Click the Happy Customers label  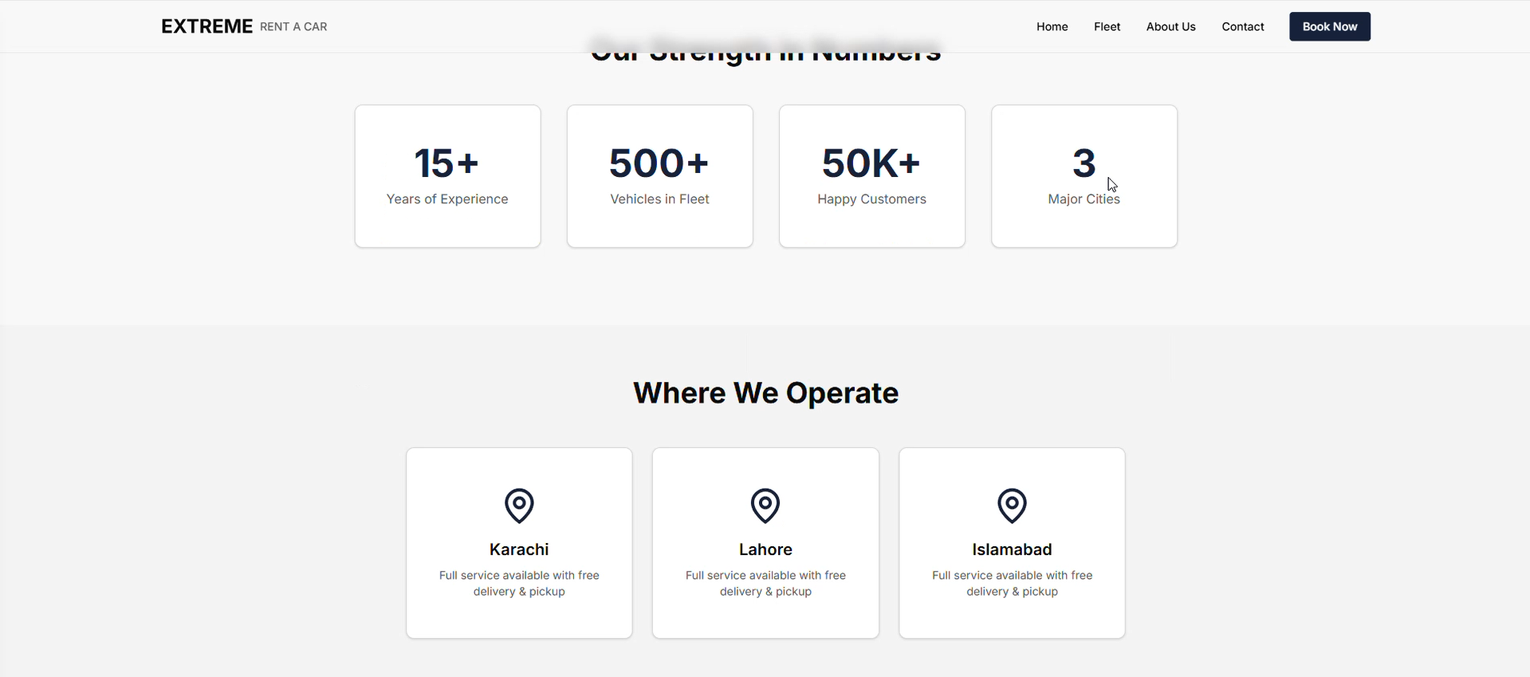[x=871, y=199]
